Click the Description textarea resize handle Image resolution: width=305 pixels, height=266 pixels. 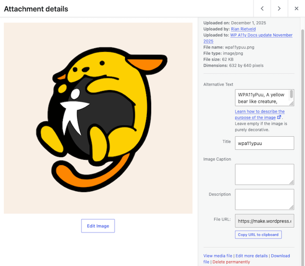point(292,208)
